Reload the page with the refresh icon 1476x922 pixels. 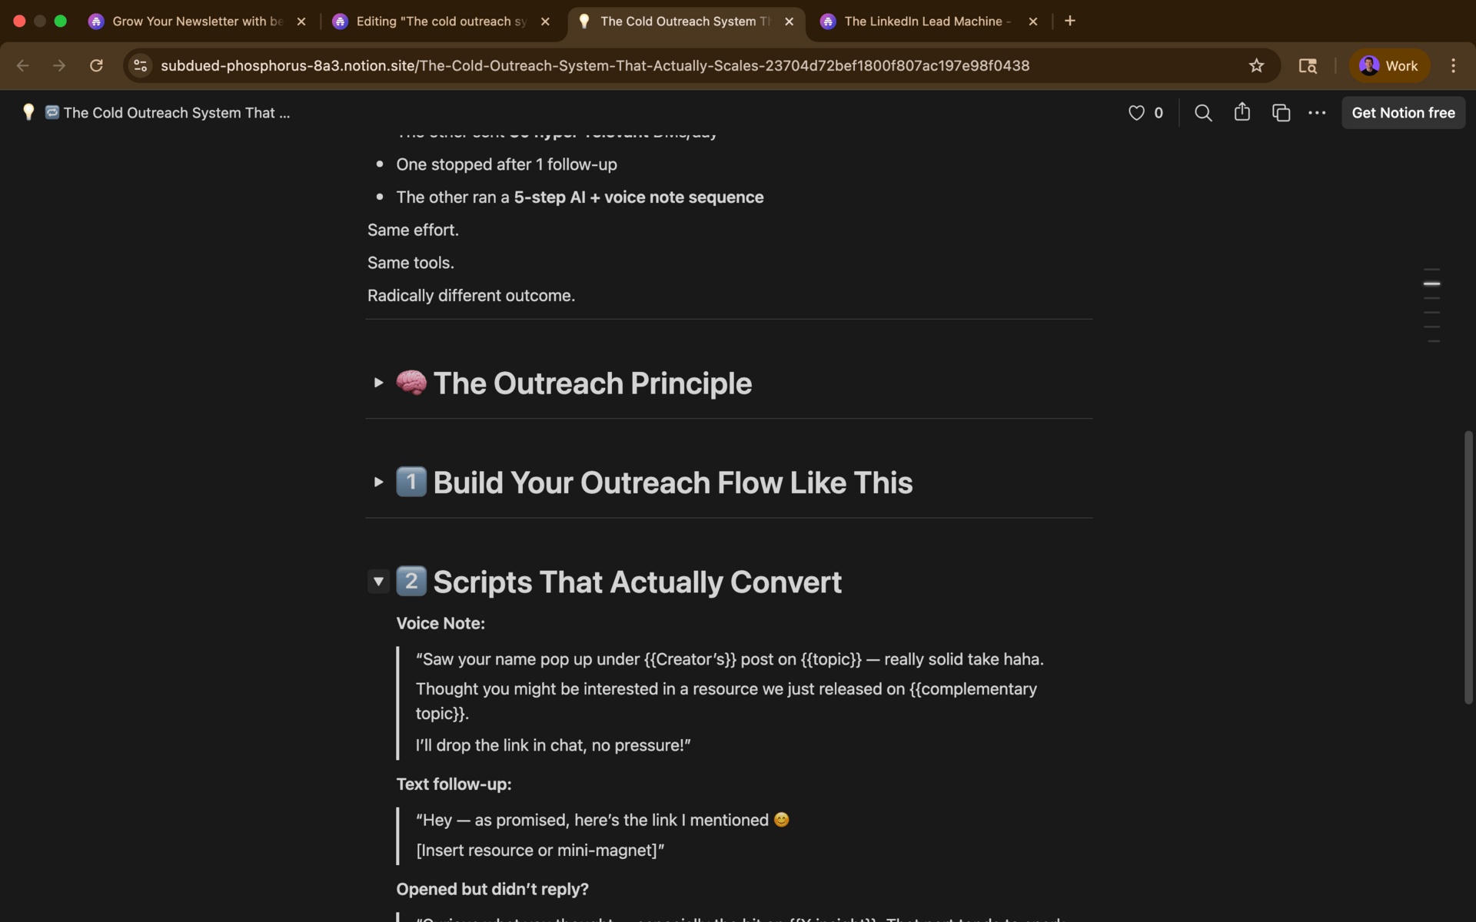(x=96, y=66)
